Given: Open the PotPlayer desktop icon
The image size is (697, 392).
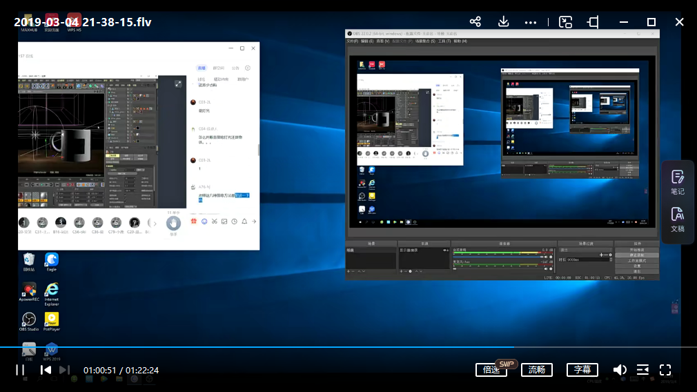Looking at the screenshot, I should tap(52, 322).
